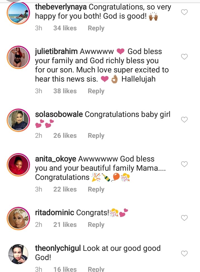Heart anita_okoye's comment
This screenshot has height=272, width=200.
click(x=184, y=164)
